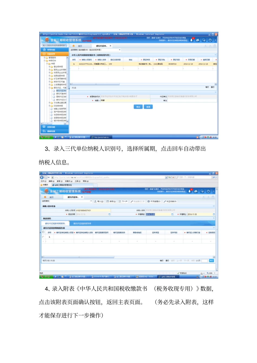Click the IE stop icon next to the address bar
Image resolution: width=257 pixels, height=363 pixels.
click(173, 177)
